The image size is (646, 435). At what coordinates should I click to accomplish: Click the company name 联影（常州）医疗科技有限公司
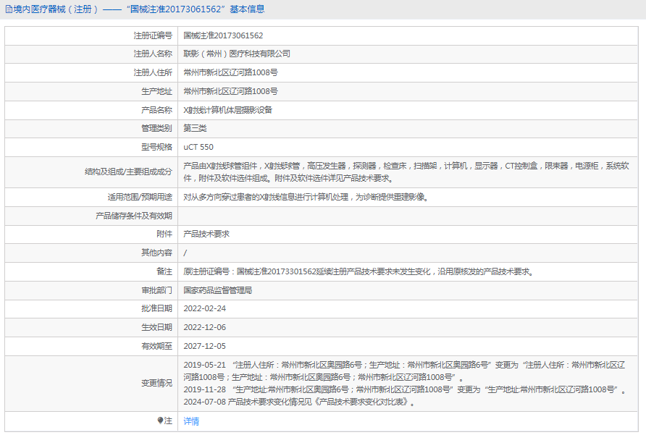pyautogui.click(x=237, y=54)
